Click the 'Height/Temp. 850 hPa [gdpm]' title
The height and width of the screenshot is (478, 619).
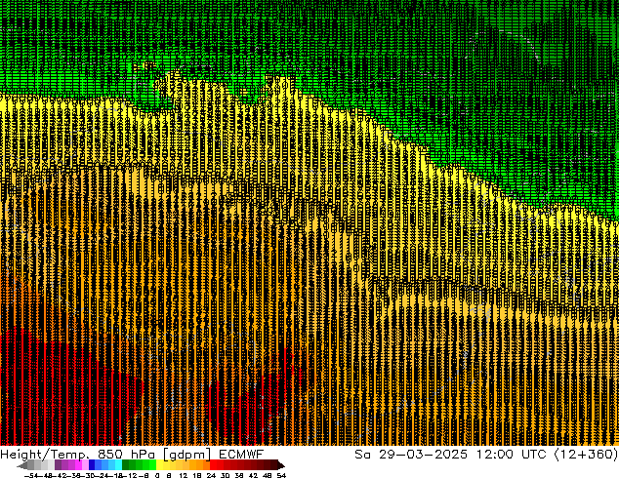(x=105, y=455)
